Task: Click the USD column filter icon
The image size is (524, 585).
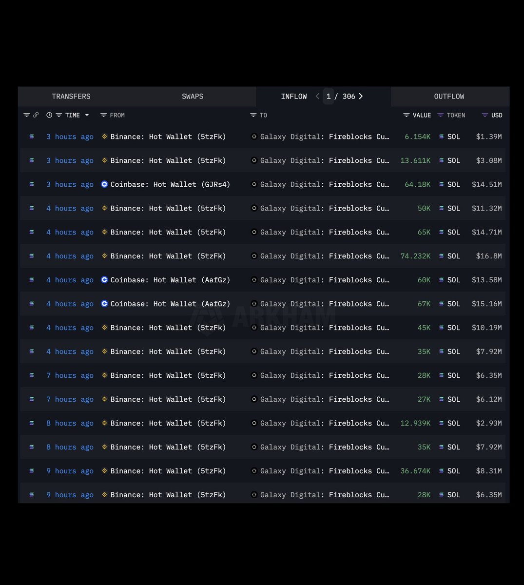Action: pos(485,115)
